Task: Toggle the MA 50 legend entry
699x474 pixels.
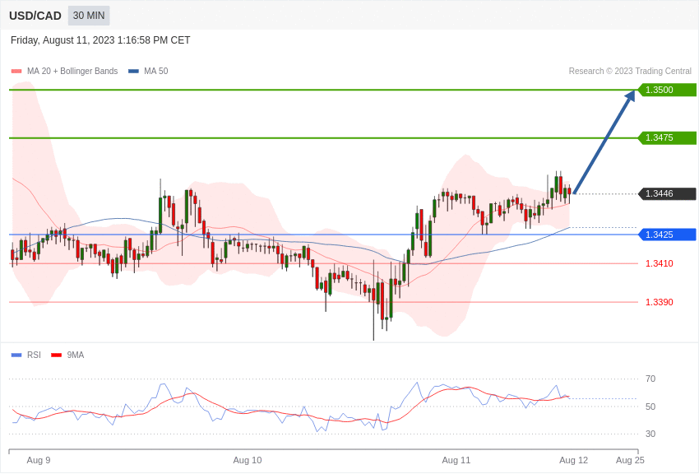Action: pyautogui.click(x=148, y=71)
